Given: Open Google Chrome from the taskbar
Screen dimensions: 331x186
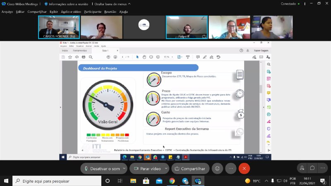Looking at the screenshot, I should pyautogui.click(x=172, y=181).
